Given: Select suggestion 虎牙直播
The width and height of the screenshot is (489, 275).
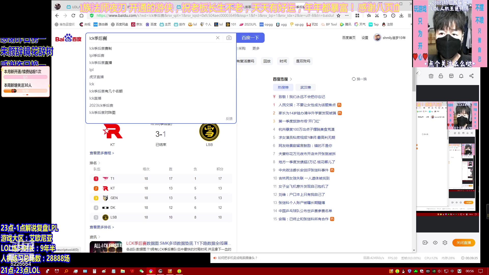Looking at the screenshot, I should 97,77.
